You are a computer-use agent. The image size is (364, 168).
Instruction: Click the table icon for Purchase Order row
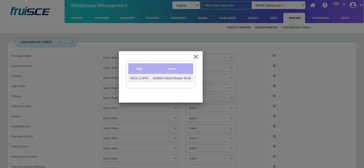tap(274, 56)
